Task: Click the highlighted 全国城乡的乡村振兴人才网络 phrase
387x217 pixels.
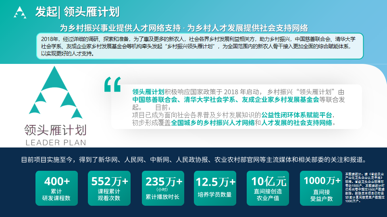Action: pos(212,123)
